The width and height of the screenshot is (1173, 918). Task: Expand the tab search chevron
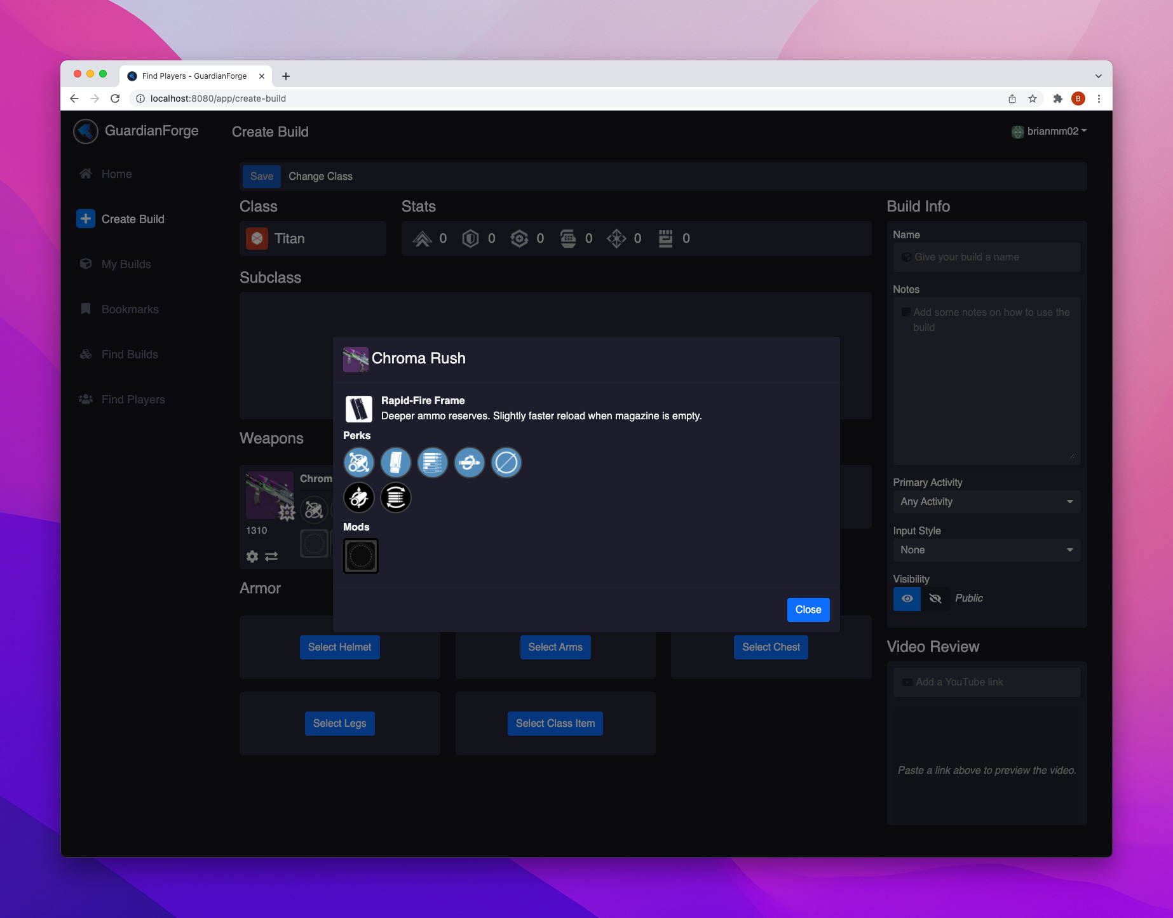point(1099,76)
